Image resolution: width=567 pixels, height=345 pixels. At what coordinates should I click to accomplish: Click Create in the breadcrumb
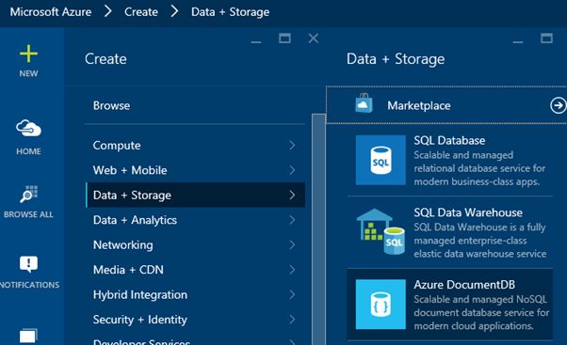141,12
